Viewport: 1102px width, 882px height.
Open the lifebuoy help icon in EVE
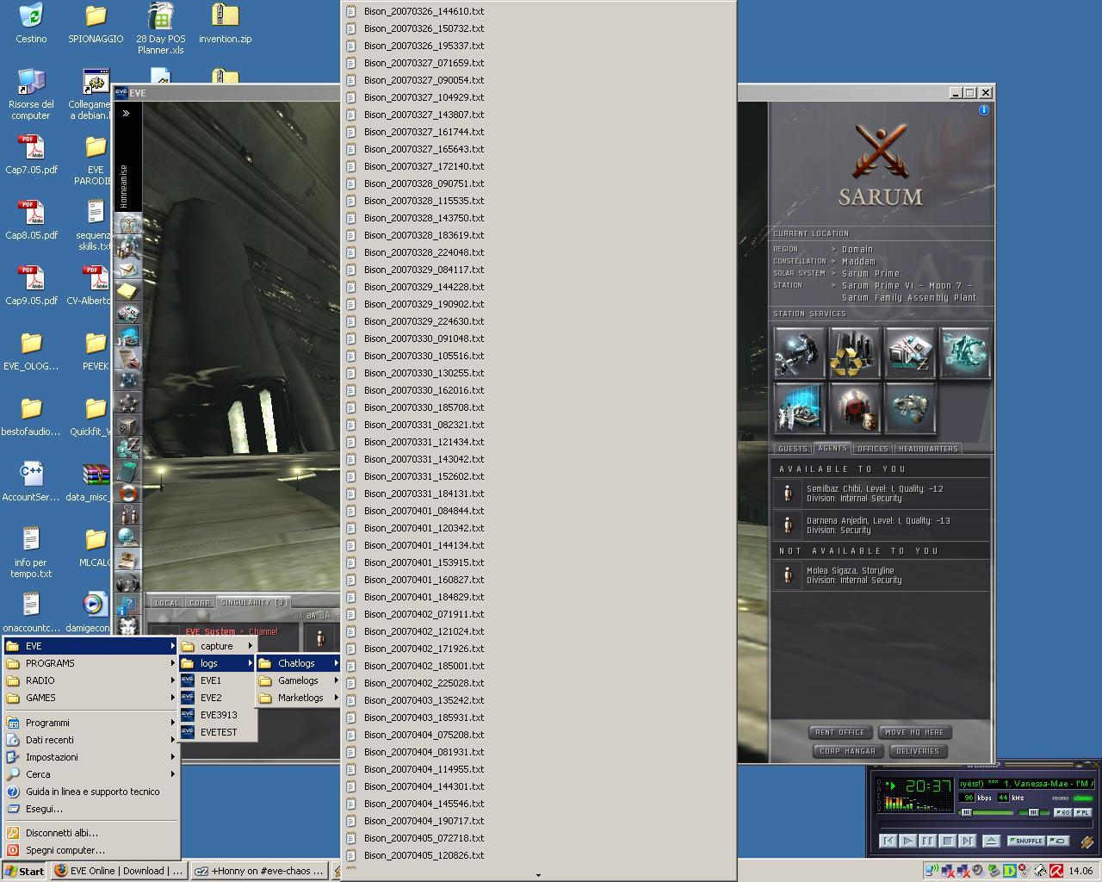[128, 494]
